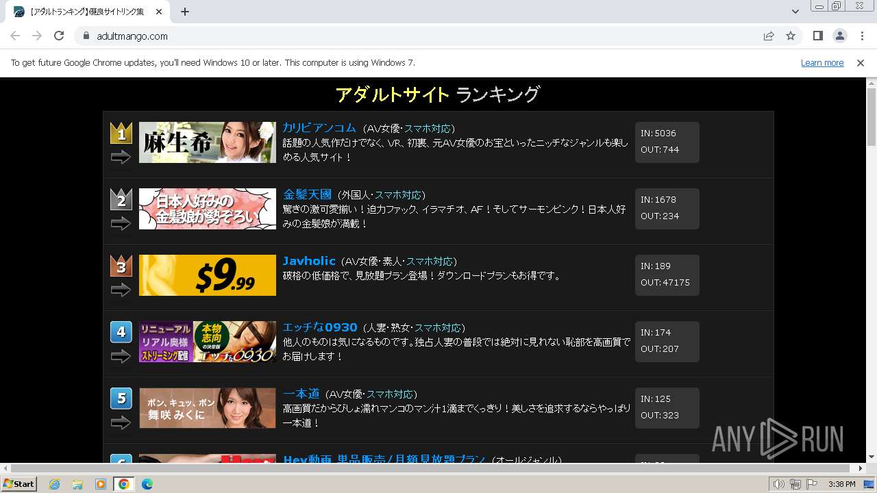The width and height of the screenshot is (877, 493).
Task: Click the browser forward arrow
Action: tap(37, 36)
